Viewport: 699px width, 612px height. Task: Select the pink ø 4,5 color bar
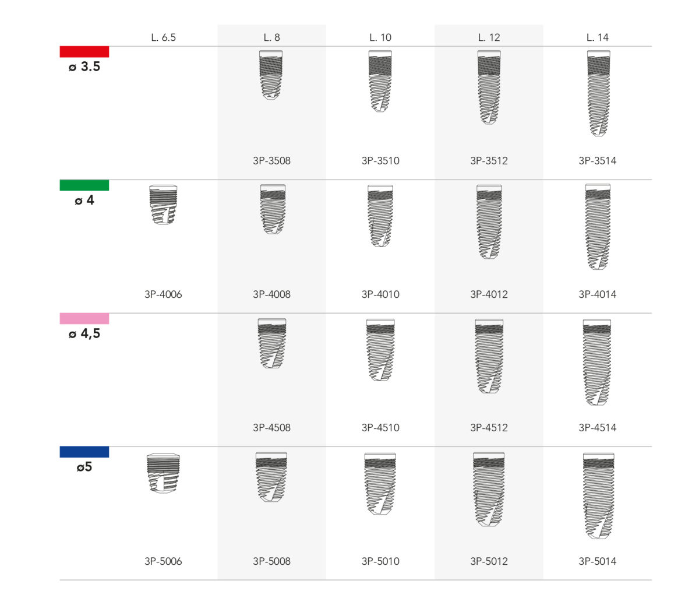[x=84, y=319]
